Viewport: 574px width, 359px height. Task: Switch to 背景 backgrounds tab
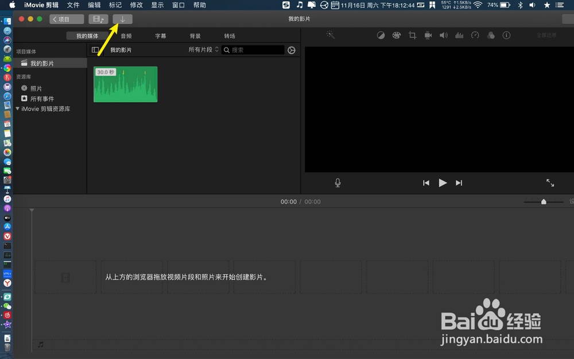[195, 36]
